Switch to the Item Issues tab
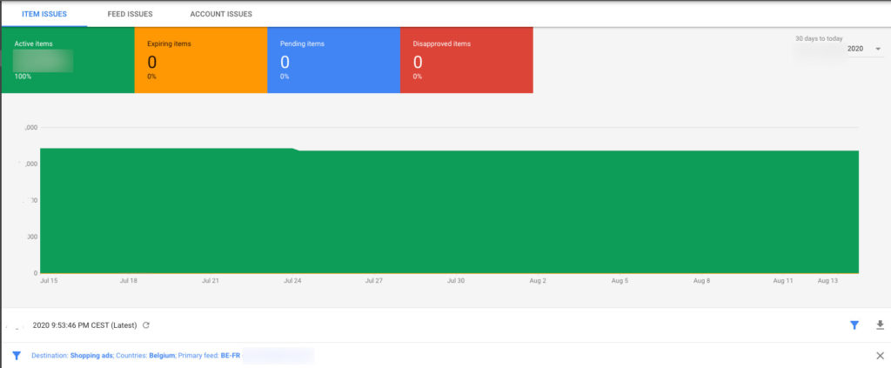 44,14
